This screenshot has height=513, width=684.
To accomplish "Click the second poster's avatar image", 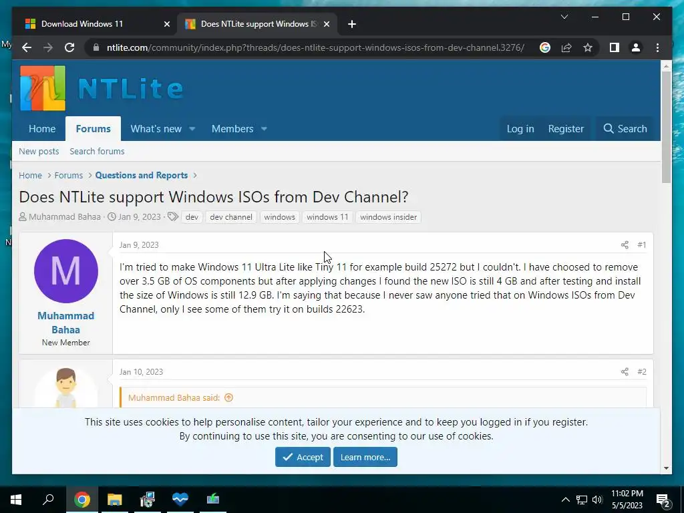I will [66, 387].
